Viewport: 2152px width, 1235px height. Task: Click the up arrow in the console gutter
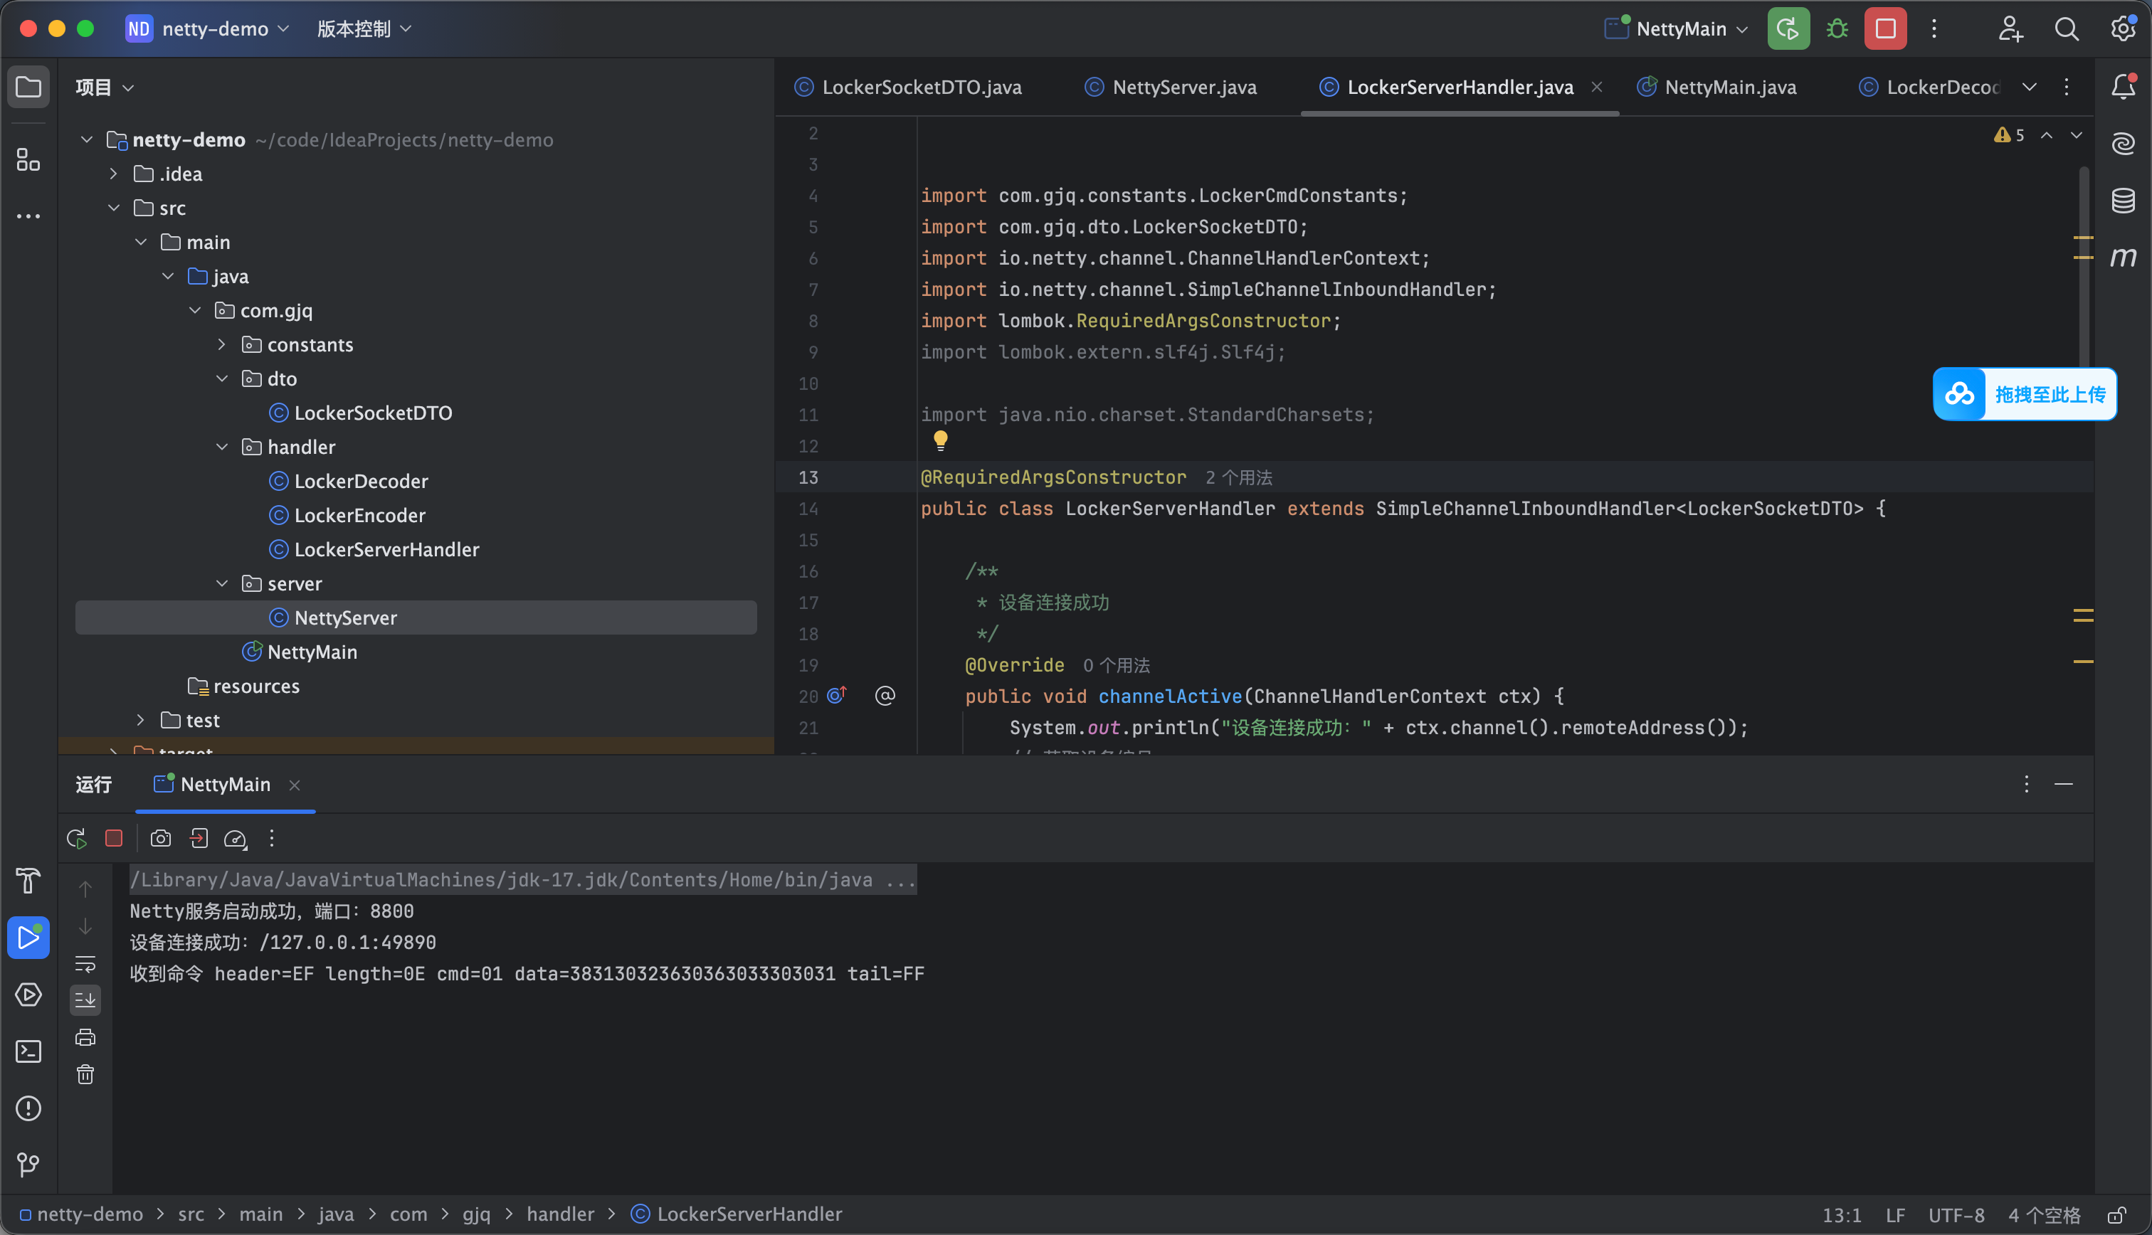[x=85, y=888]
